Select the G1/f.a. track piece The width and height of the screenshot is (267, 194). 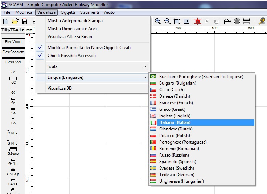click(13, 132)
